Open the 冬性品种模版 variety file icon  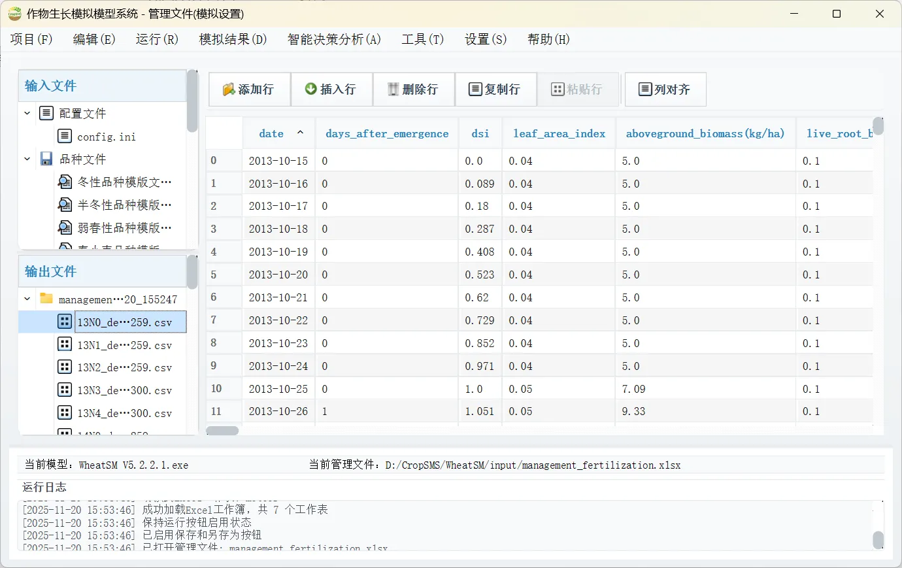click(65, 182)
